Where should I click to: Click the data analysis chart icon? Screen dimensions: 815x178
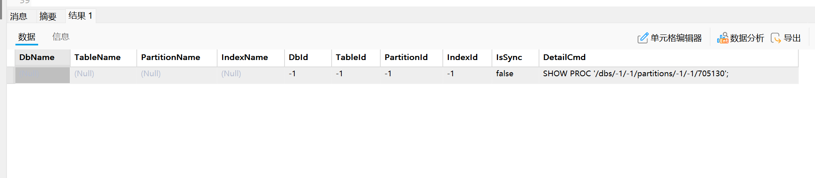pos(722,38)
